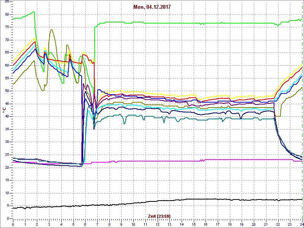Click the x-axis hour label 6
The height and width of the screenshot is (228, 304).
85,224
